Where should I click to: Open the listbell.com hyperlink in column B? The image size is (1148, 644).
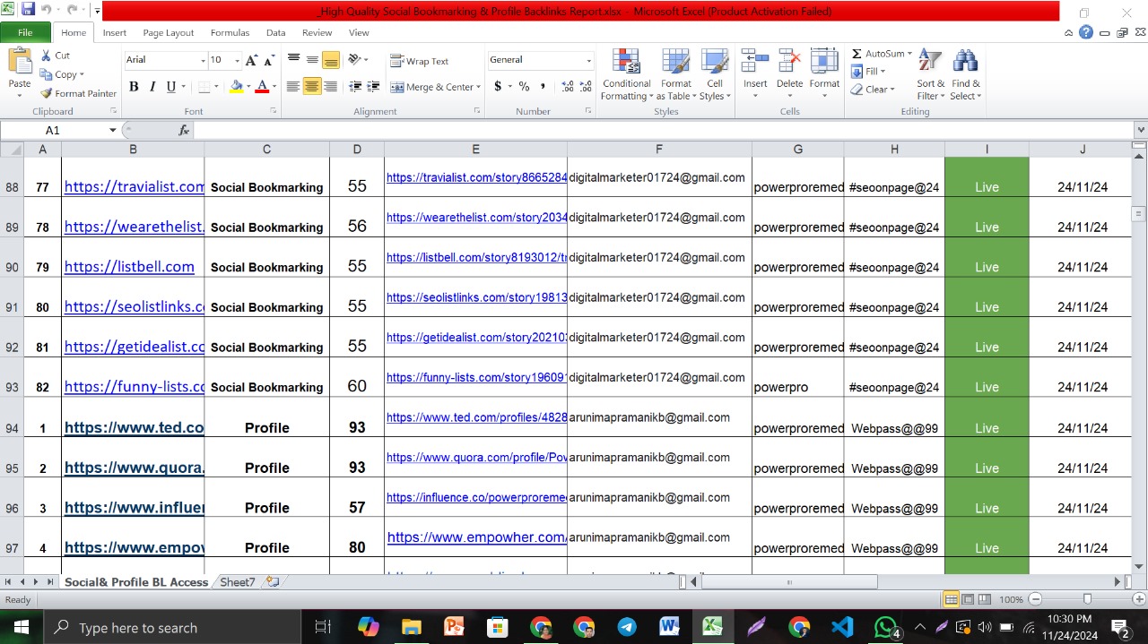click(129, 267)
